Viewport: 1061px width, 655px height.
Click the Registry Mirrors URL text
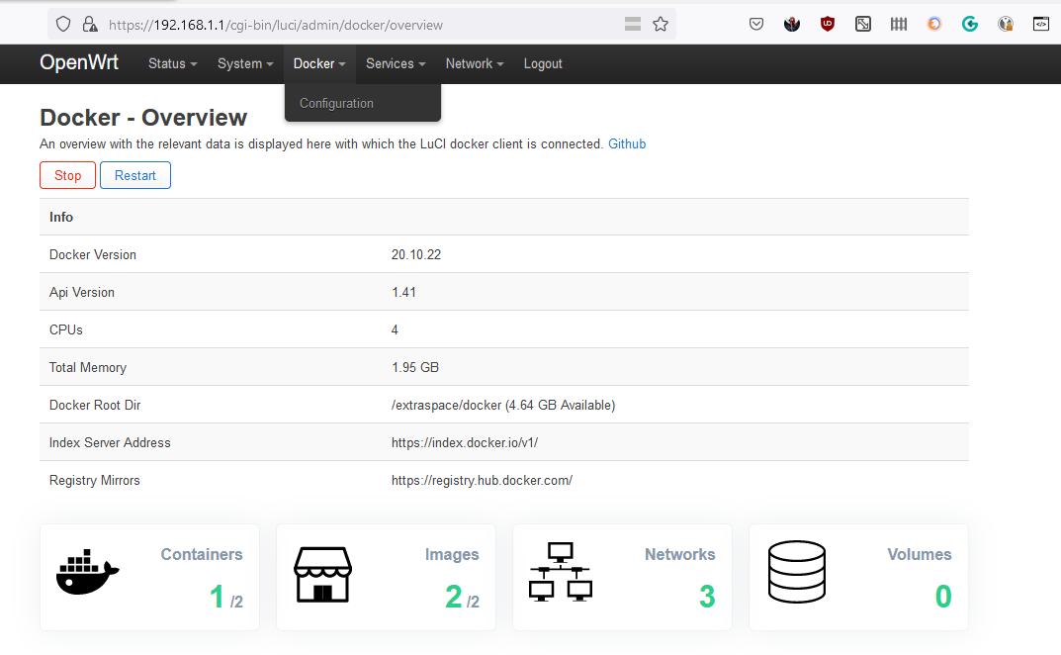(482, 480)
